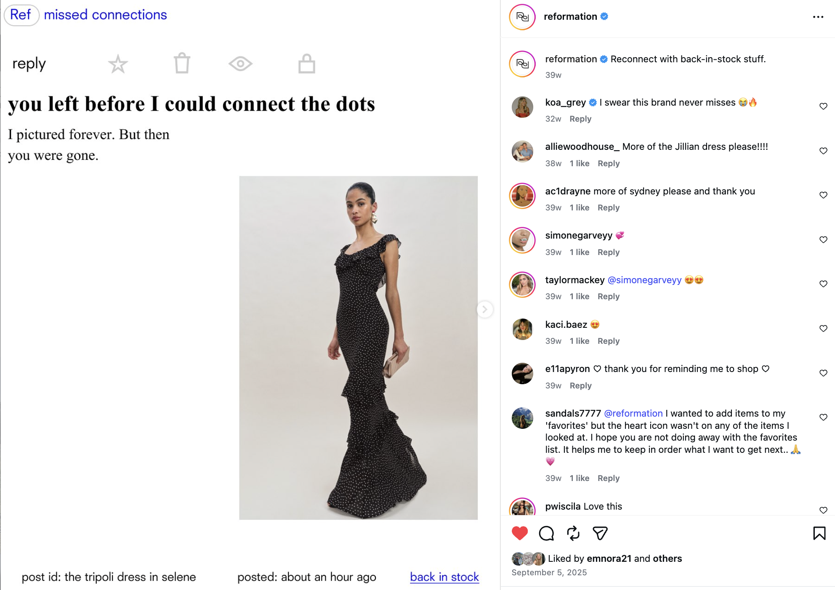
Task: Open the missed connections link
Action: pyautogui.click(x=105, y=15)
